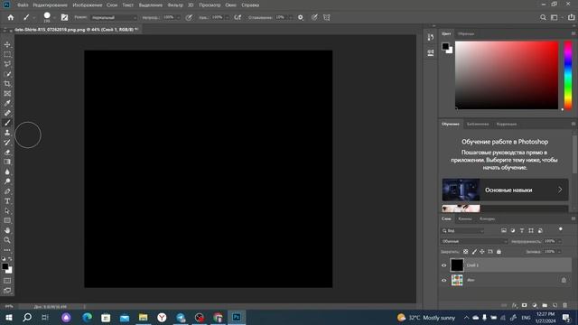Viewport: 578px width, 325px height.
Task: Toggle type layer filter
Action: tap(522, 231)
